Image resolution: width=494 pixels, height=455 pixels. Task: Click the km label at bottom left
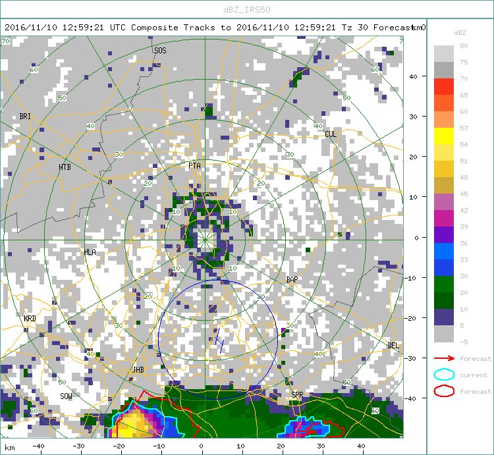[x=9, y=448]
